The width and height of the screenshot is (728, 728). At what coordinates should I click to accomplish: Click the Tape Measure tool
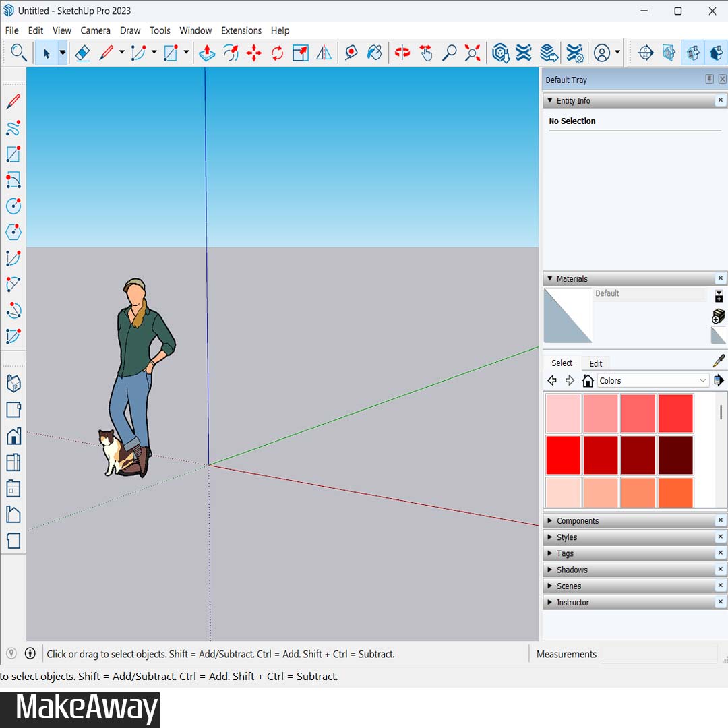[x=351, y=53]
